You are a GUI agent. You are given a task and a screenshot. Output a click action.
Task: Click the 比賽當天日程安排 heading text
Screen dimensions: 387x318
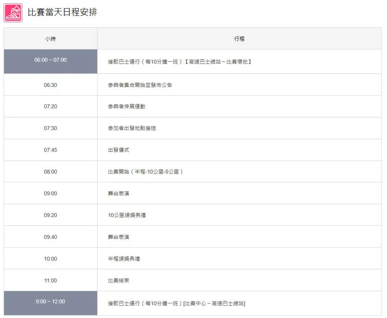click(x=62, y=12)
